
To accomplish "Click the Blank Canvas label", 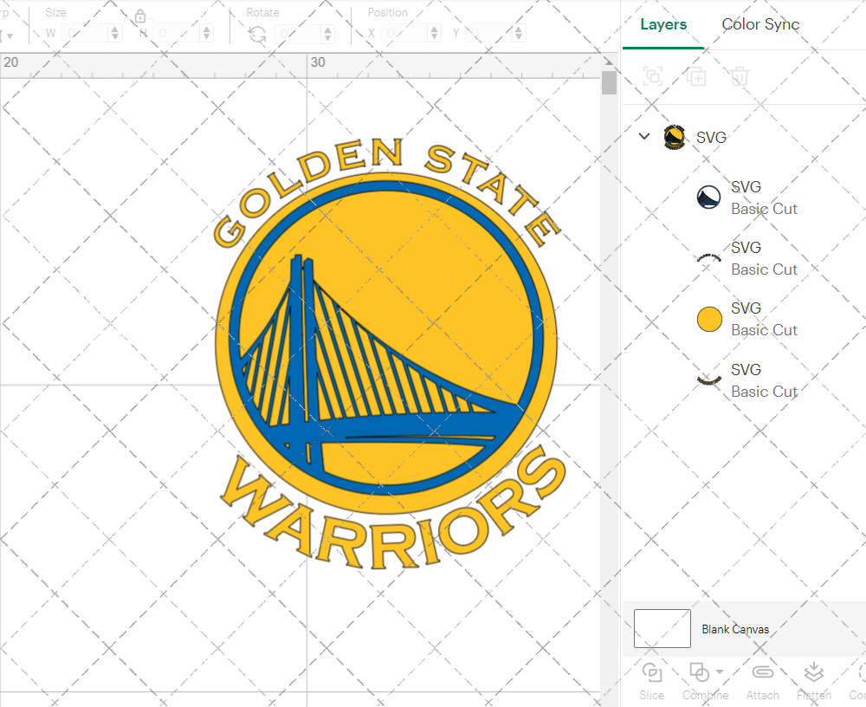I will point(735,629).
